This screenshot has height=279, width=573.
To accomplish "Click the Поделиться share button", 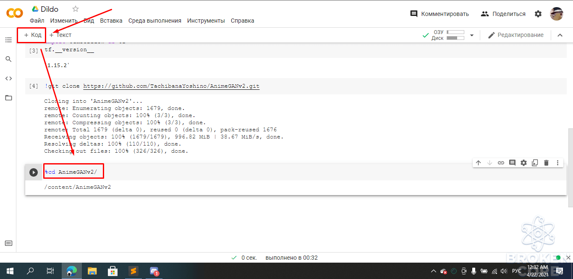I will point(503,14).
